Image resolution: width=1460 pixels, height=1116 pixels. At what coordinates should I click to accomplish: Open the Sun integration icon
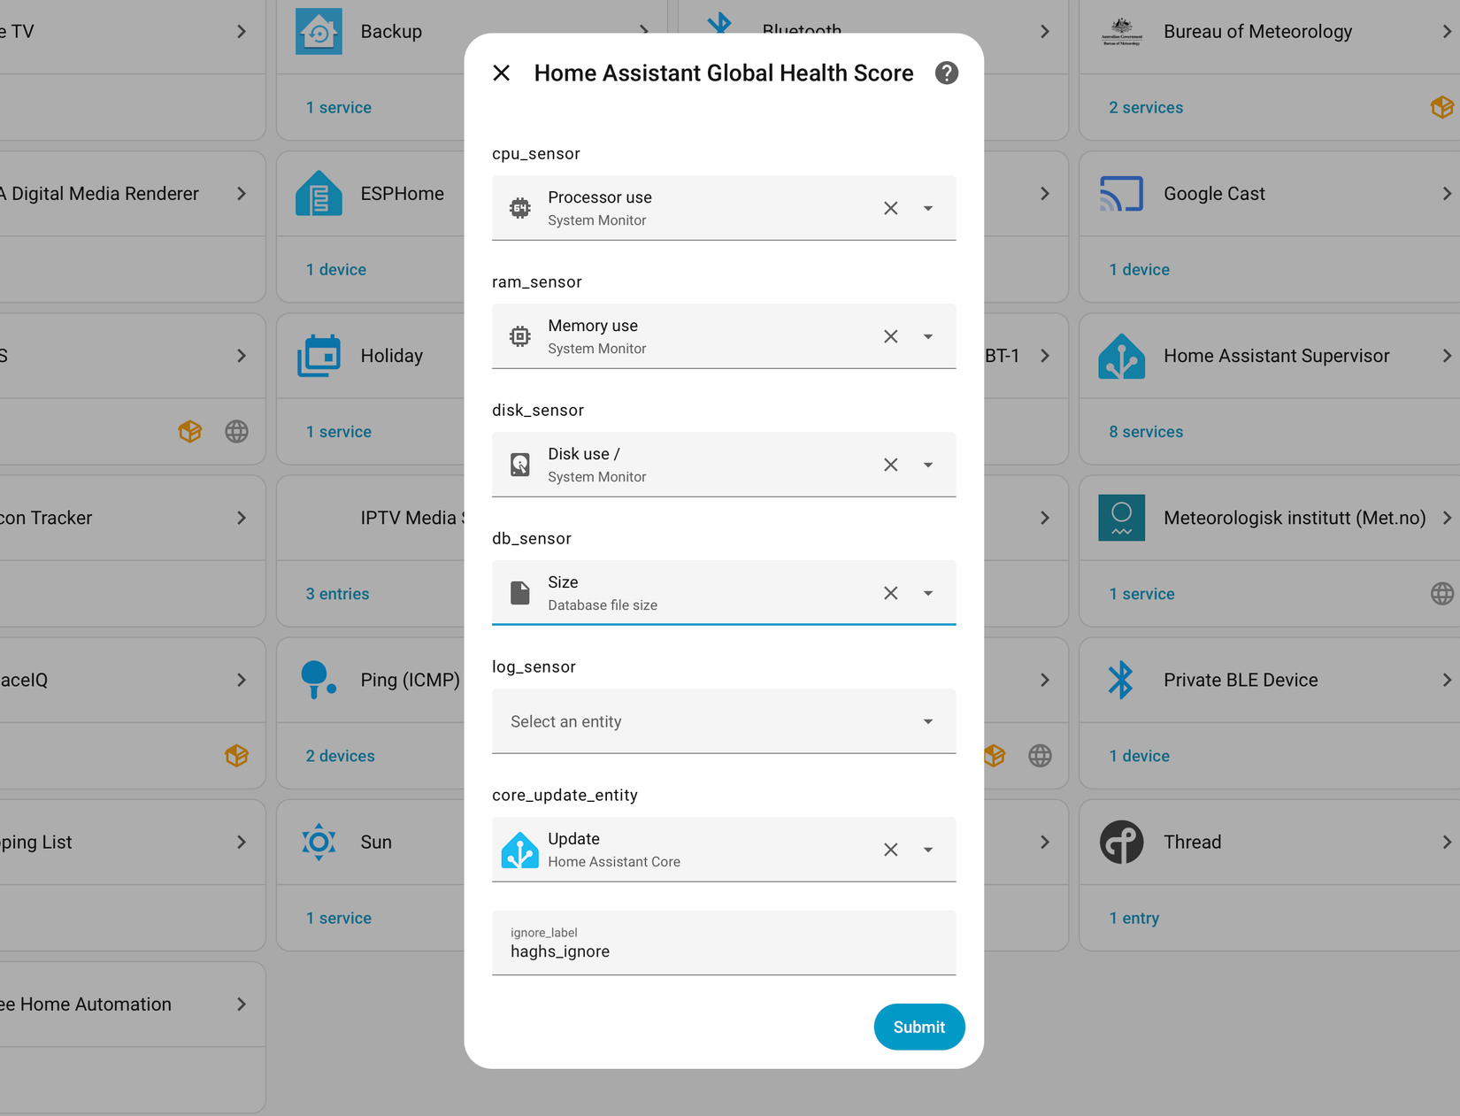click(319, 842)
